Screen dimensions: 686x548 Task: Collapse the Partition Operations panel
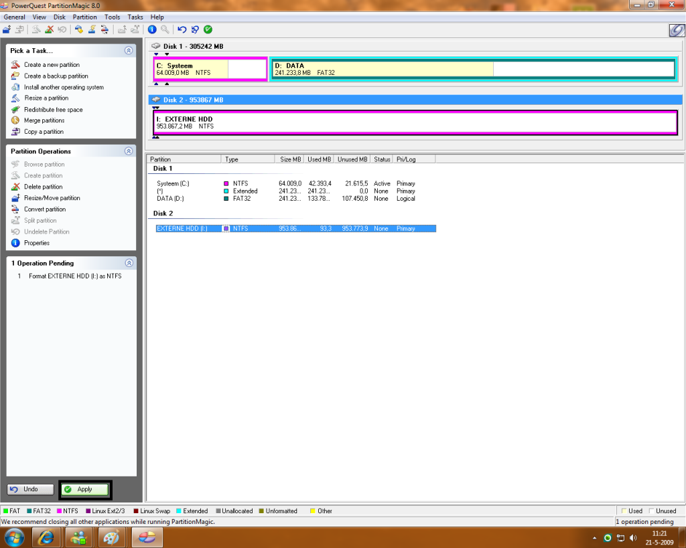[129, 151]
